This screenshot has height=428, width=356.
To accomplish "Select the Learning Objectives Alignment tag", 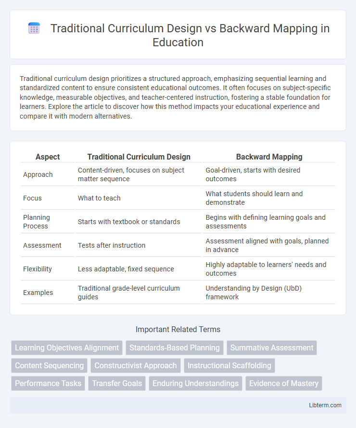I will coord(66,348).
